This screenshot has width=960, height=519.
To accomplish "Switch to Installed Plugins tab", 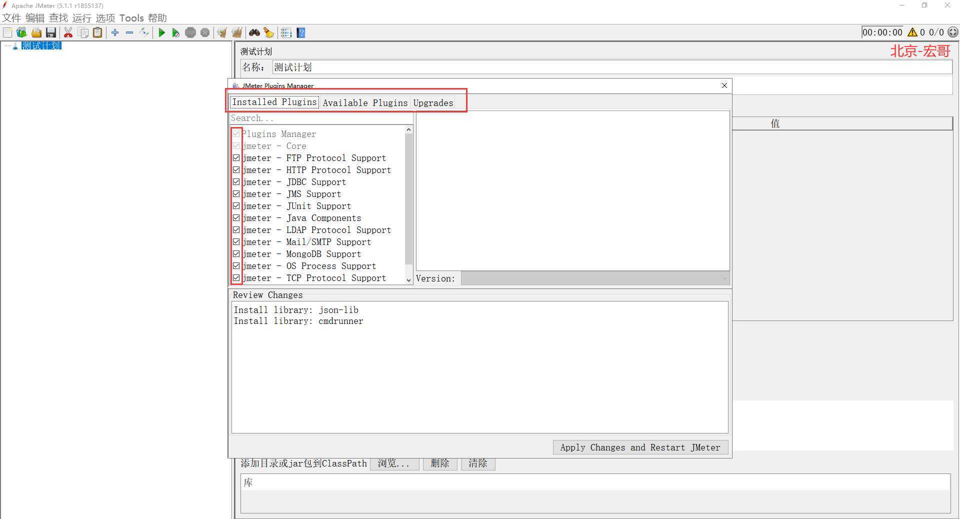I will point(274,102).
